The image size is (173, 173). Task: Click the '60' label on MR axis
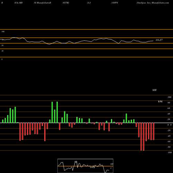pyautogui.click(x=169, y=108)
